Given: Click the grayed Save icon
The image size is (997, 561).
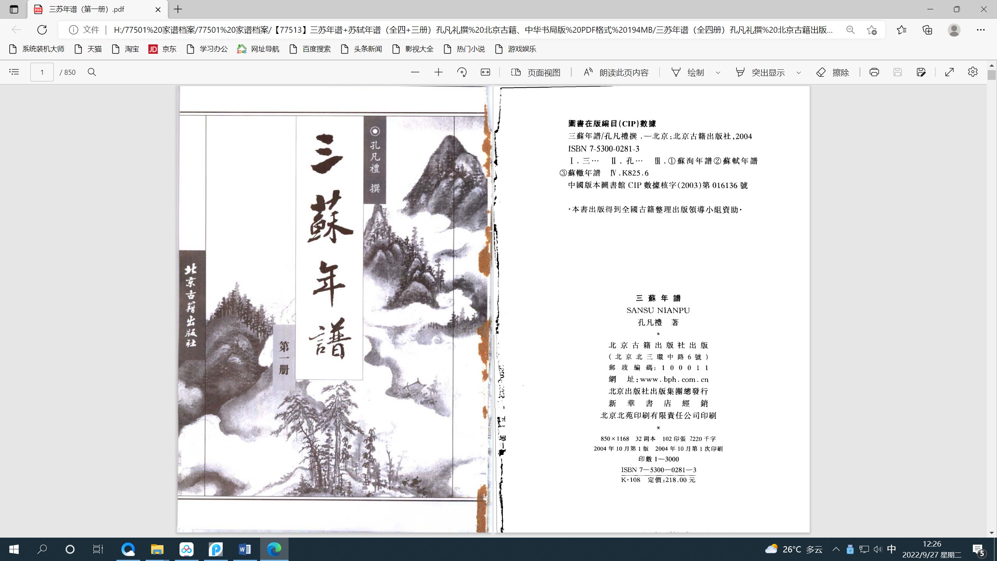Looking at the screenshot, I should [898, 72].
